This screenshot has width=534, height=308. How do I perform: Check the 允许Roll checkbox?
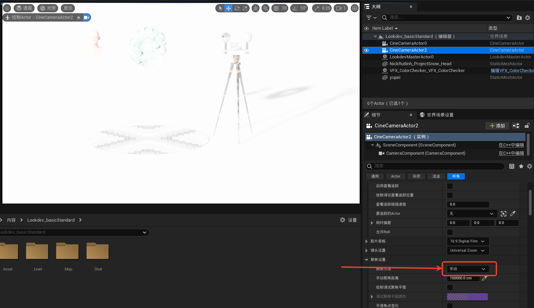pyautogui.click(x=450, y=232)
